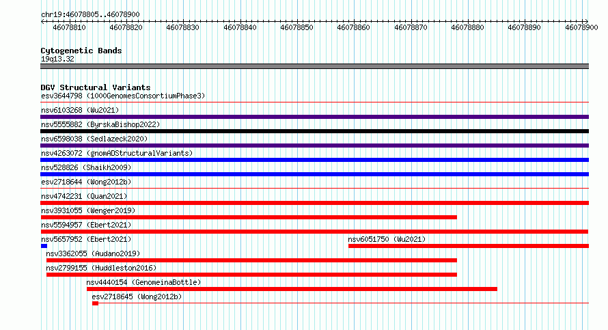The width and height of the screenshot is (608, 330).
Task: Click the small blue nsv5657952 variant block
Action: 44,246
